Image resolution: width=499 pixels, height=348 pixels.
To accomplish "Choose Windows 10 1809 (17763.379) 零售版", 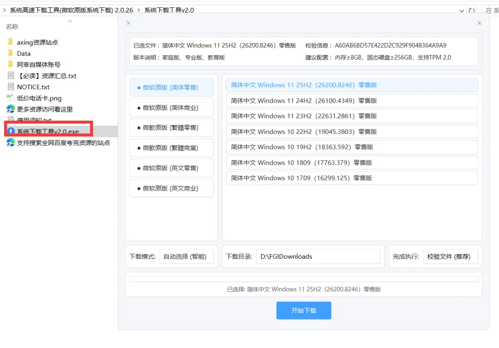I will pos(352,162).
